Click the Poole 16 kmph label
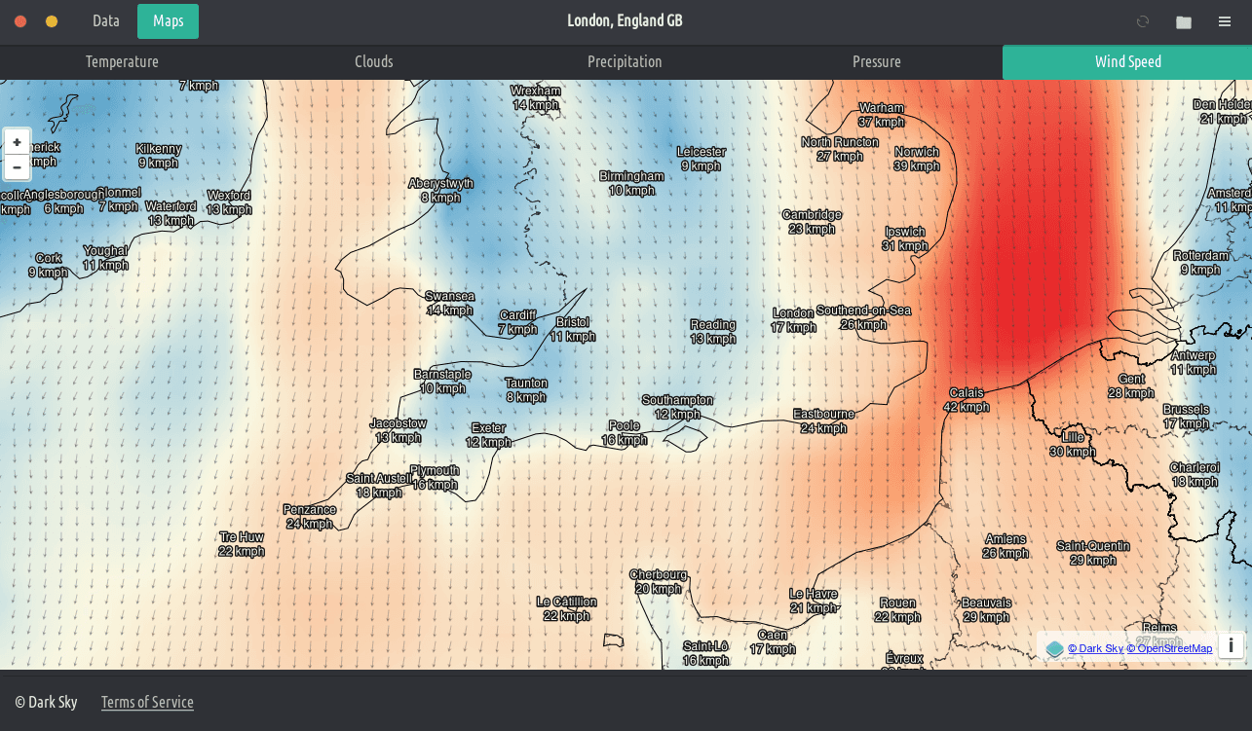1252x731 pixels. pyautogui.click(x=624, y=433)
